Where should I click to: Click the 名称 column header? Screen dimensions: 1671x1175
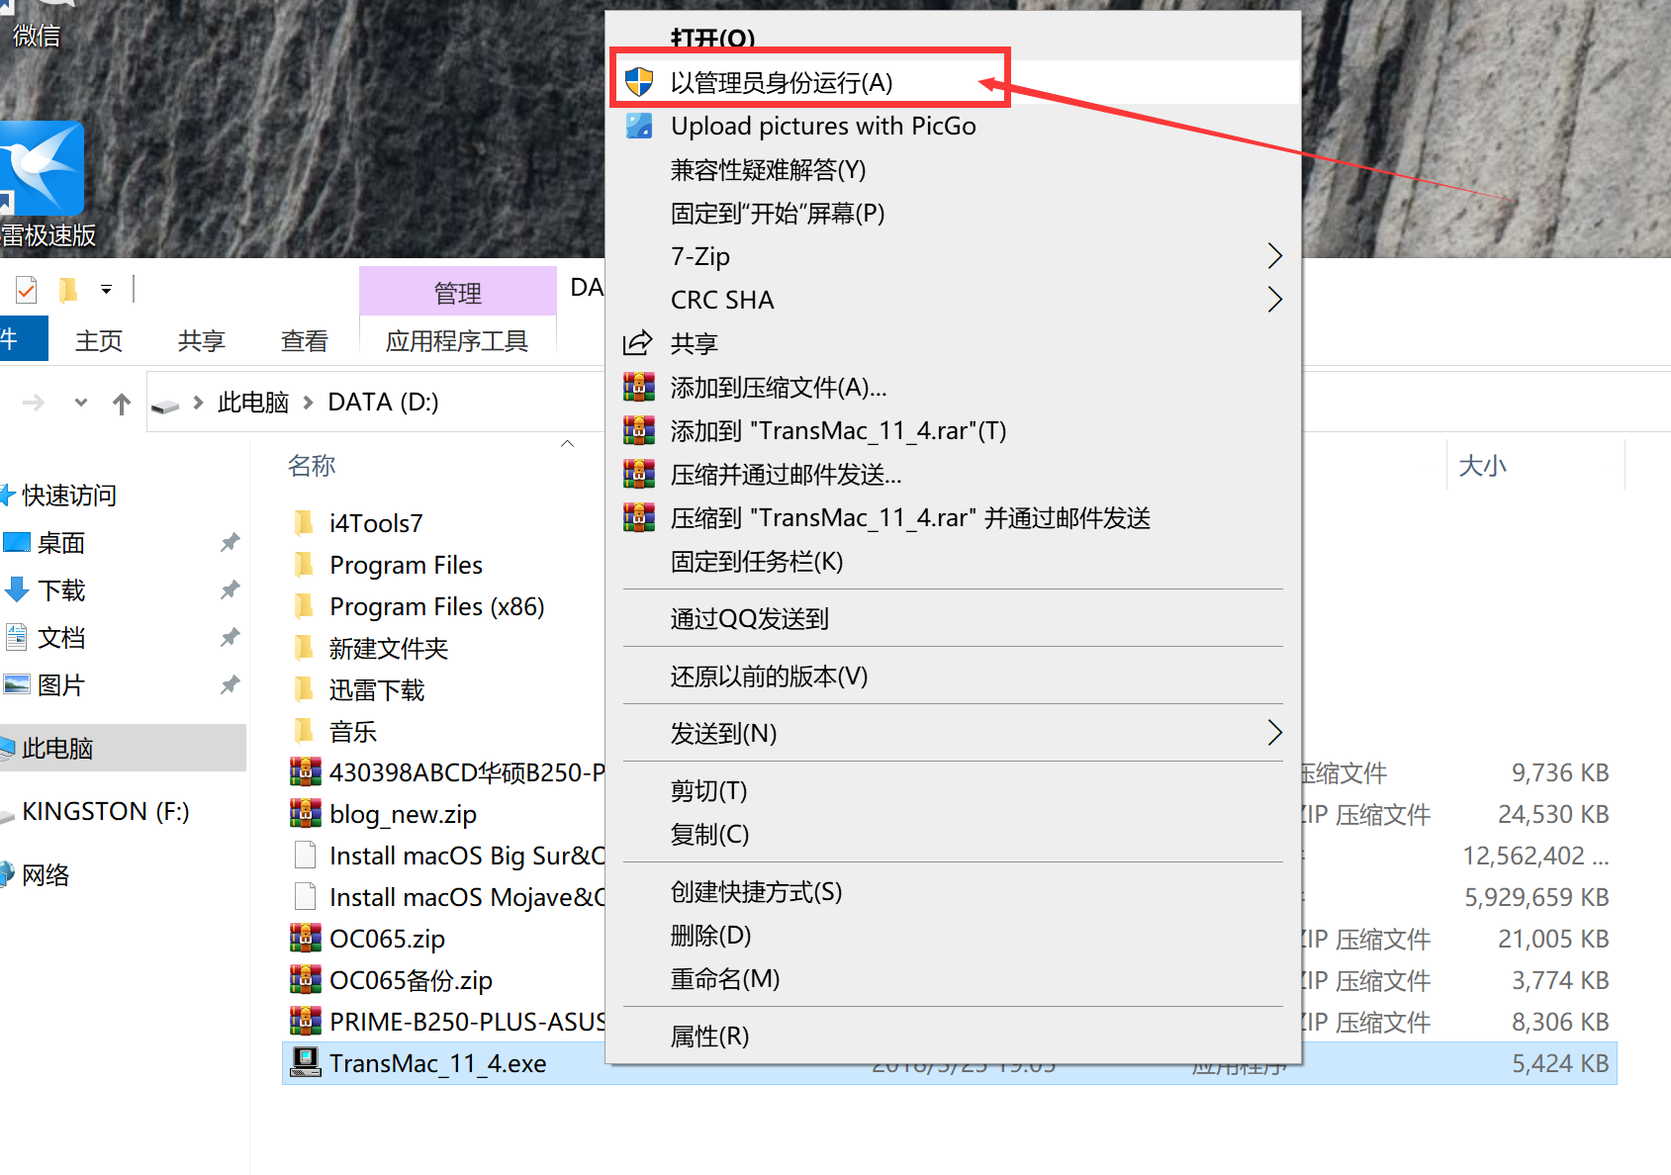coord(312,465)
